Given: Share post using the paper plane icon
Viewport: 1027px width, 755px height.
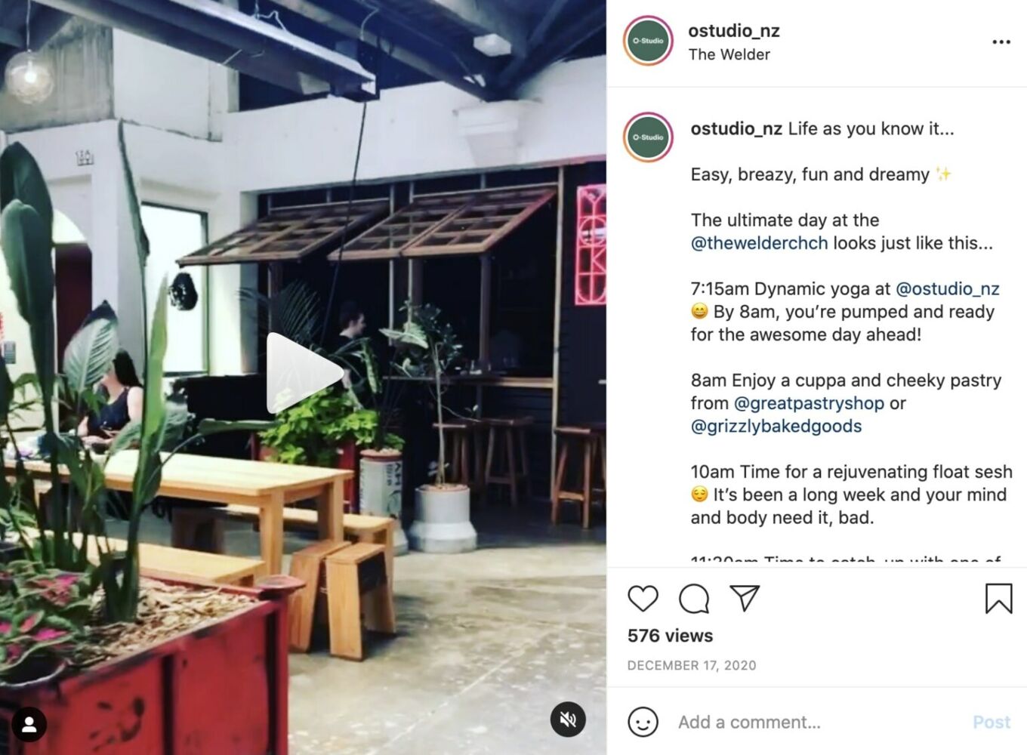Looking at the screenshot, I should click(745, 598).
